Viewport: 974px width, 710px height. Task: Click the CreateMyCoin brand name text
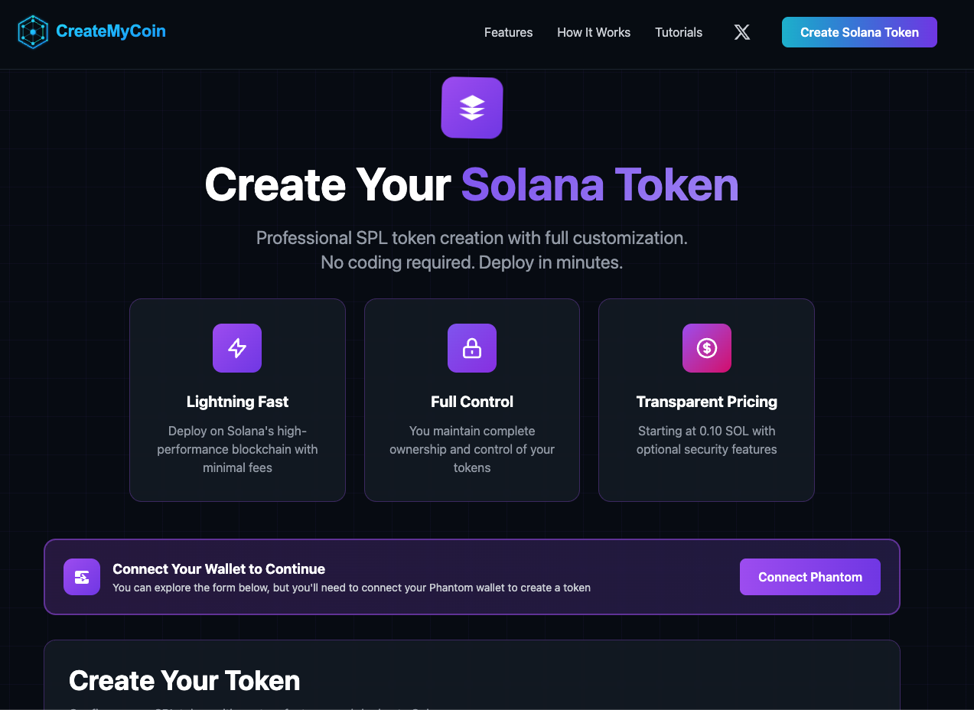coord(111,31)
